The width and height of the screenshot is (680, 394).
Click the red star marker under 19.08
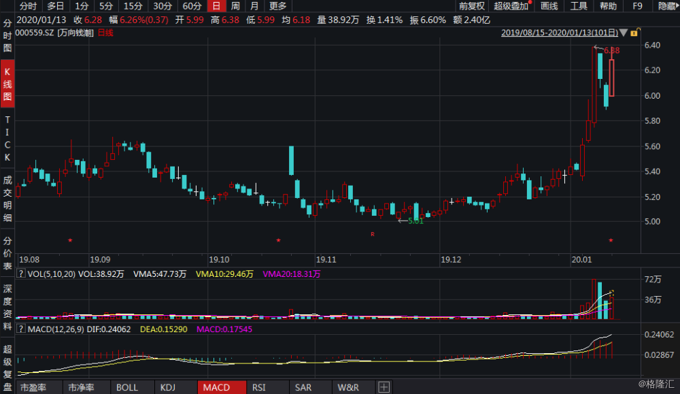pyautogui.click(x=70, y=240)
